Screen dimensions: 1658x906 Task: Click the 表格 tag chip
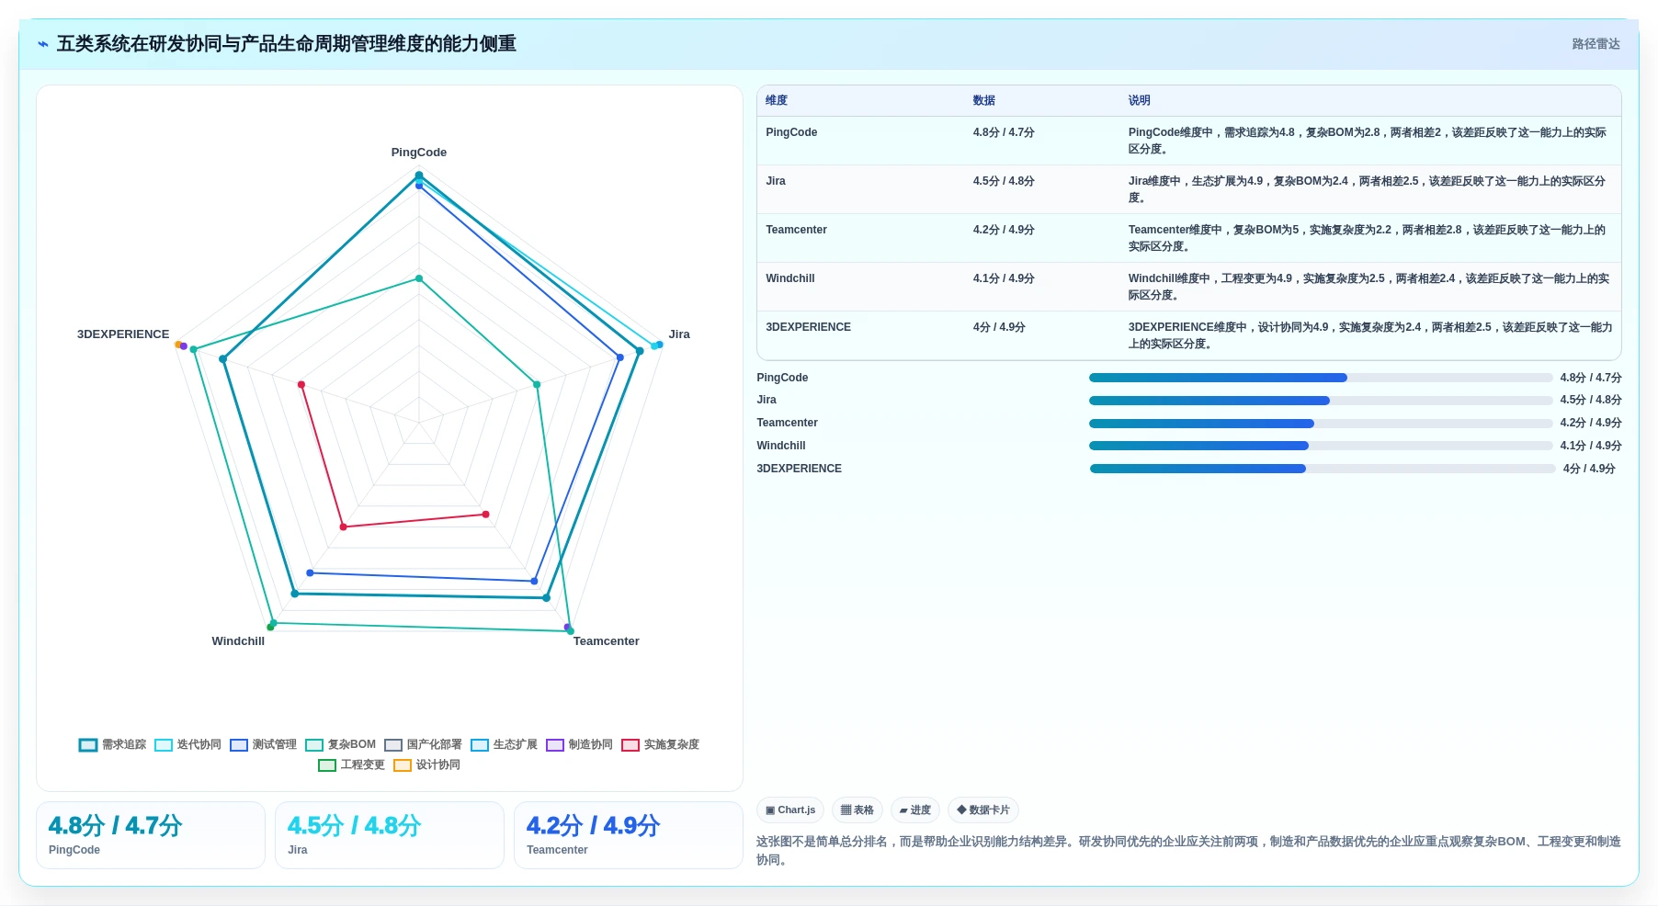click(x=857, y=810)
